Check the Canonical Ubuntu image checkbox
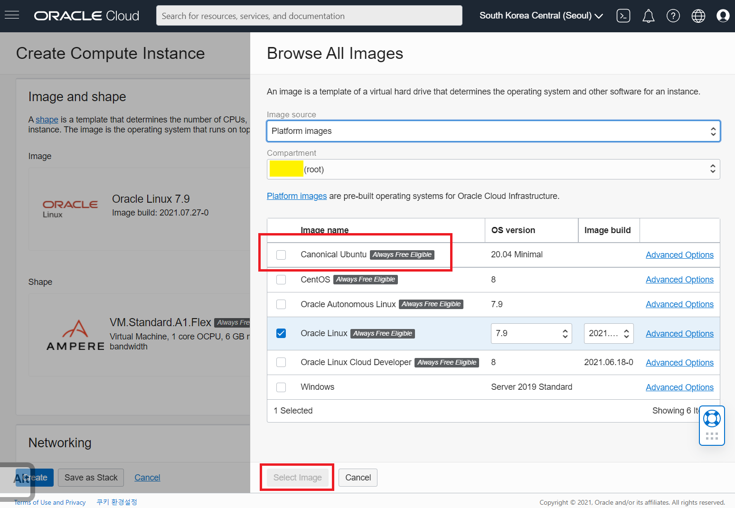Image resolution: width=735 pixels, height=508 pixels. tap(281, 255)
